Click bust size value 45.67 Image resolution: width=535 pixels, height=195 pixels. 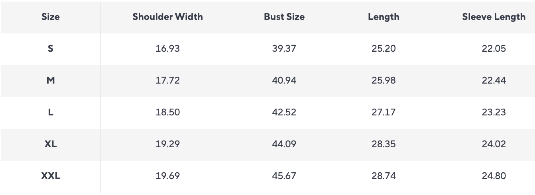(284, 176)
